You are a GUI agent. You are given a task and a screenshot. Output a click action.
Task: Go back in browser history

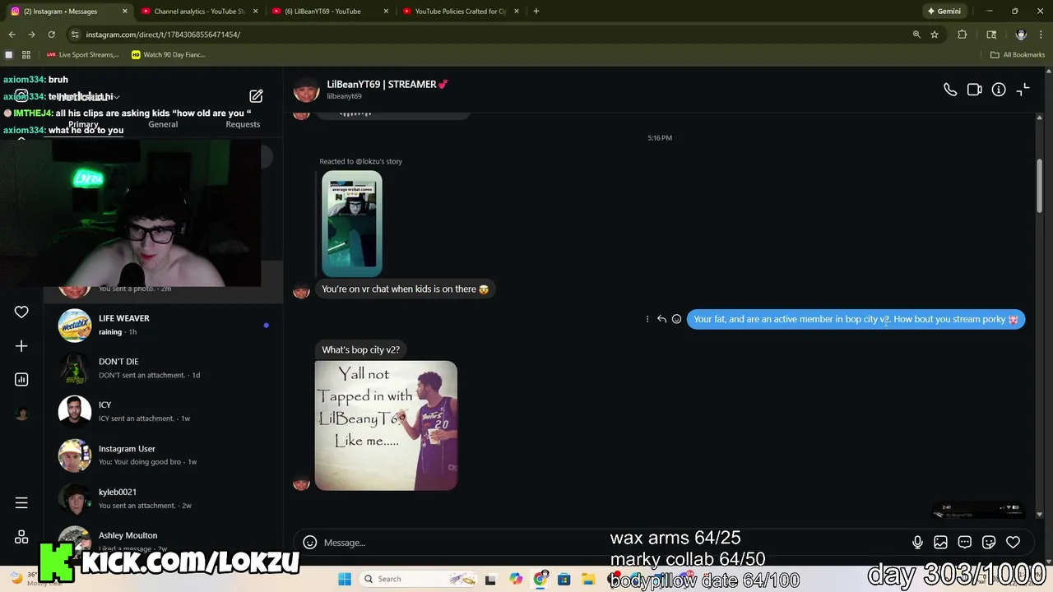pyautogui.click(x=12, y=35)
